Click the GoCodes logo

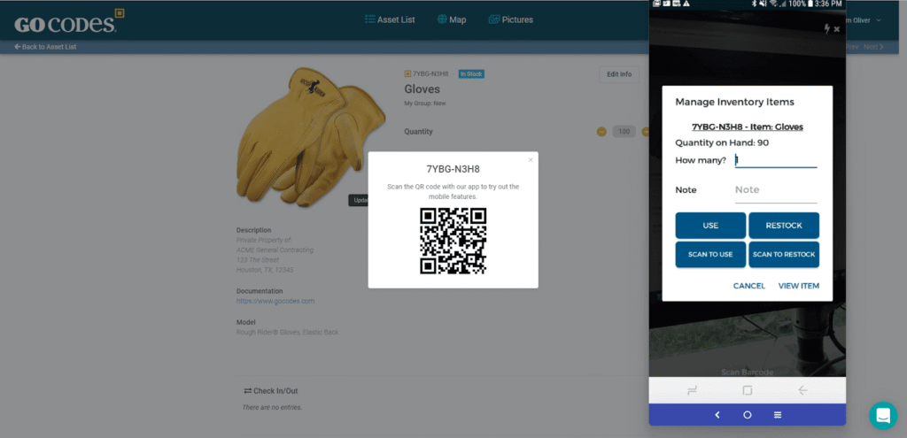69,21
